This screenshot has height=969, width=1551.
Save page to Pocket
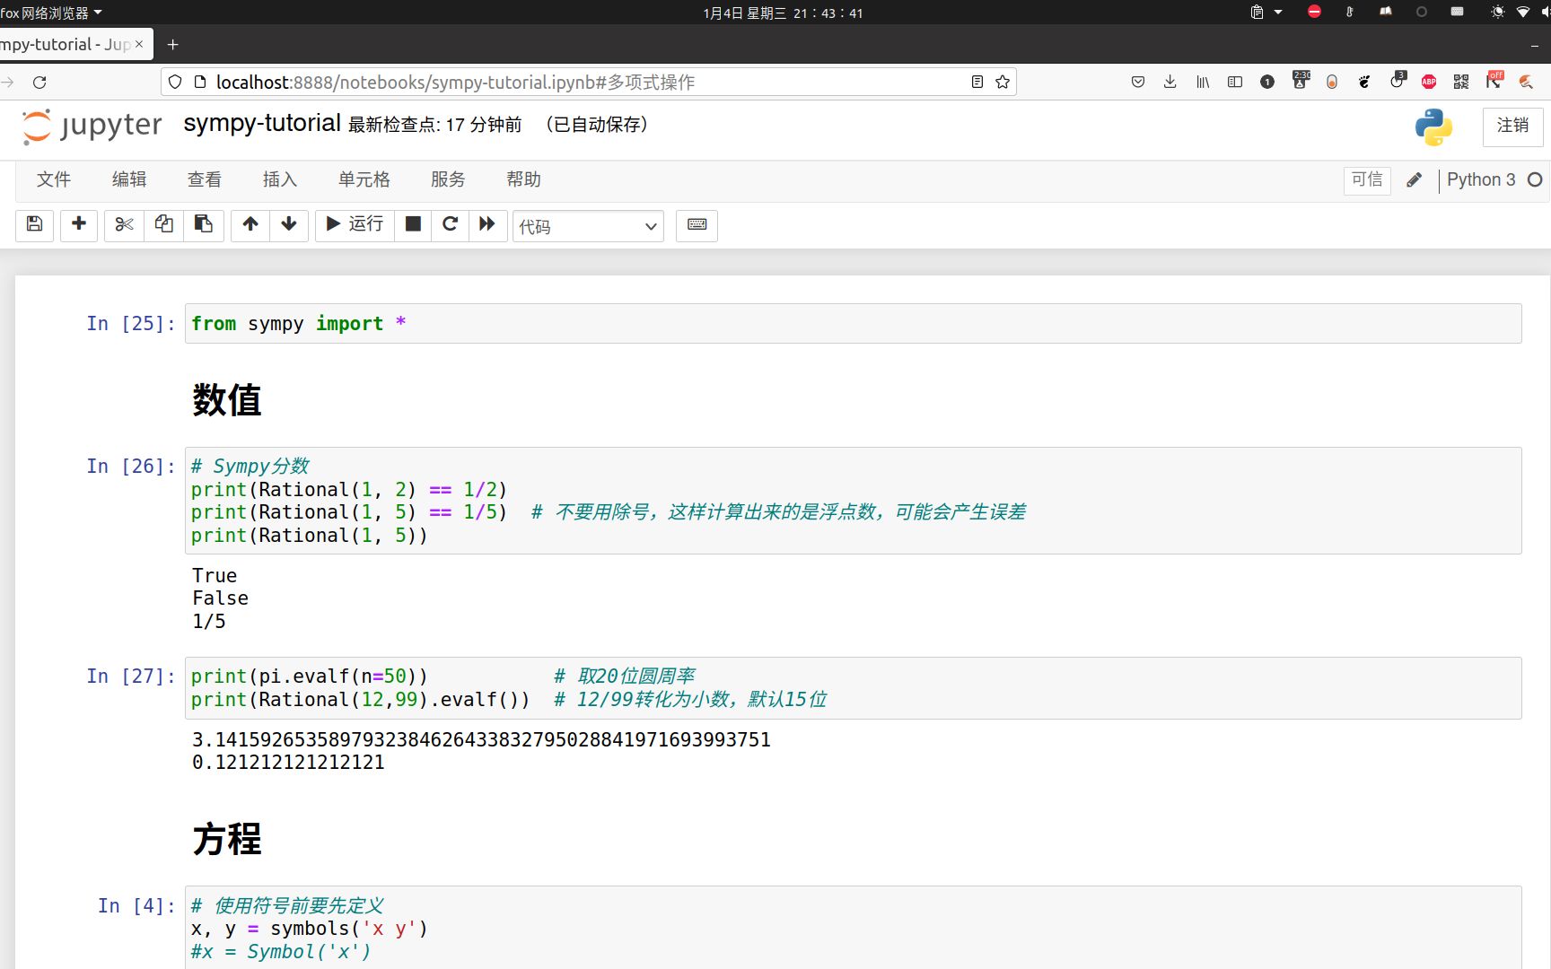pyautogui.click(x=1138, y=82)
